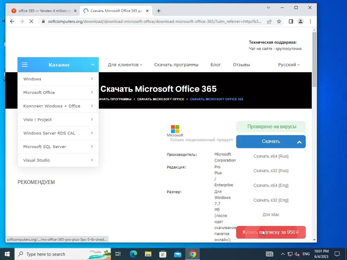Click the hamburger icon in Каталог header
347x260 pixels.
point(25,65)
